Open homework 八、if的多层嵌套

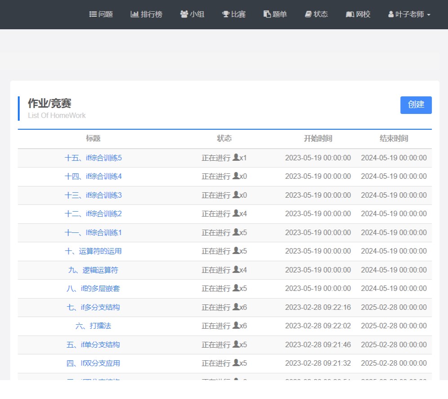pyautogui.click(x=93, y=289)
